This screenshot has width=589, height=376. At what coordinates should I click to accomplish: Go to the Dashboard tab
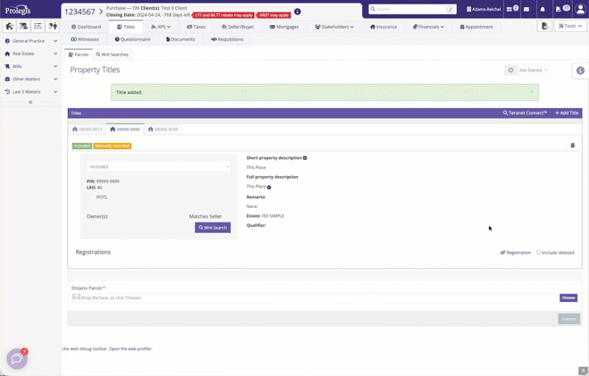point(86,27)
